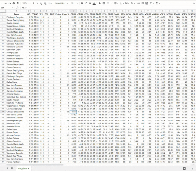Print the spreadsheet
Screen dimensions: 196x171
pyautogui.click(x=14, y=3)
